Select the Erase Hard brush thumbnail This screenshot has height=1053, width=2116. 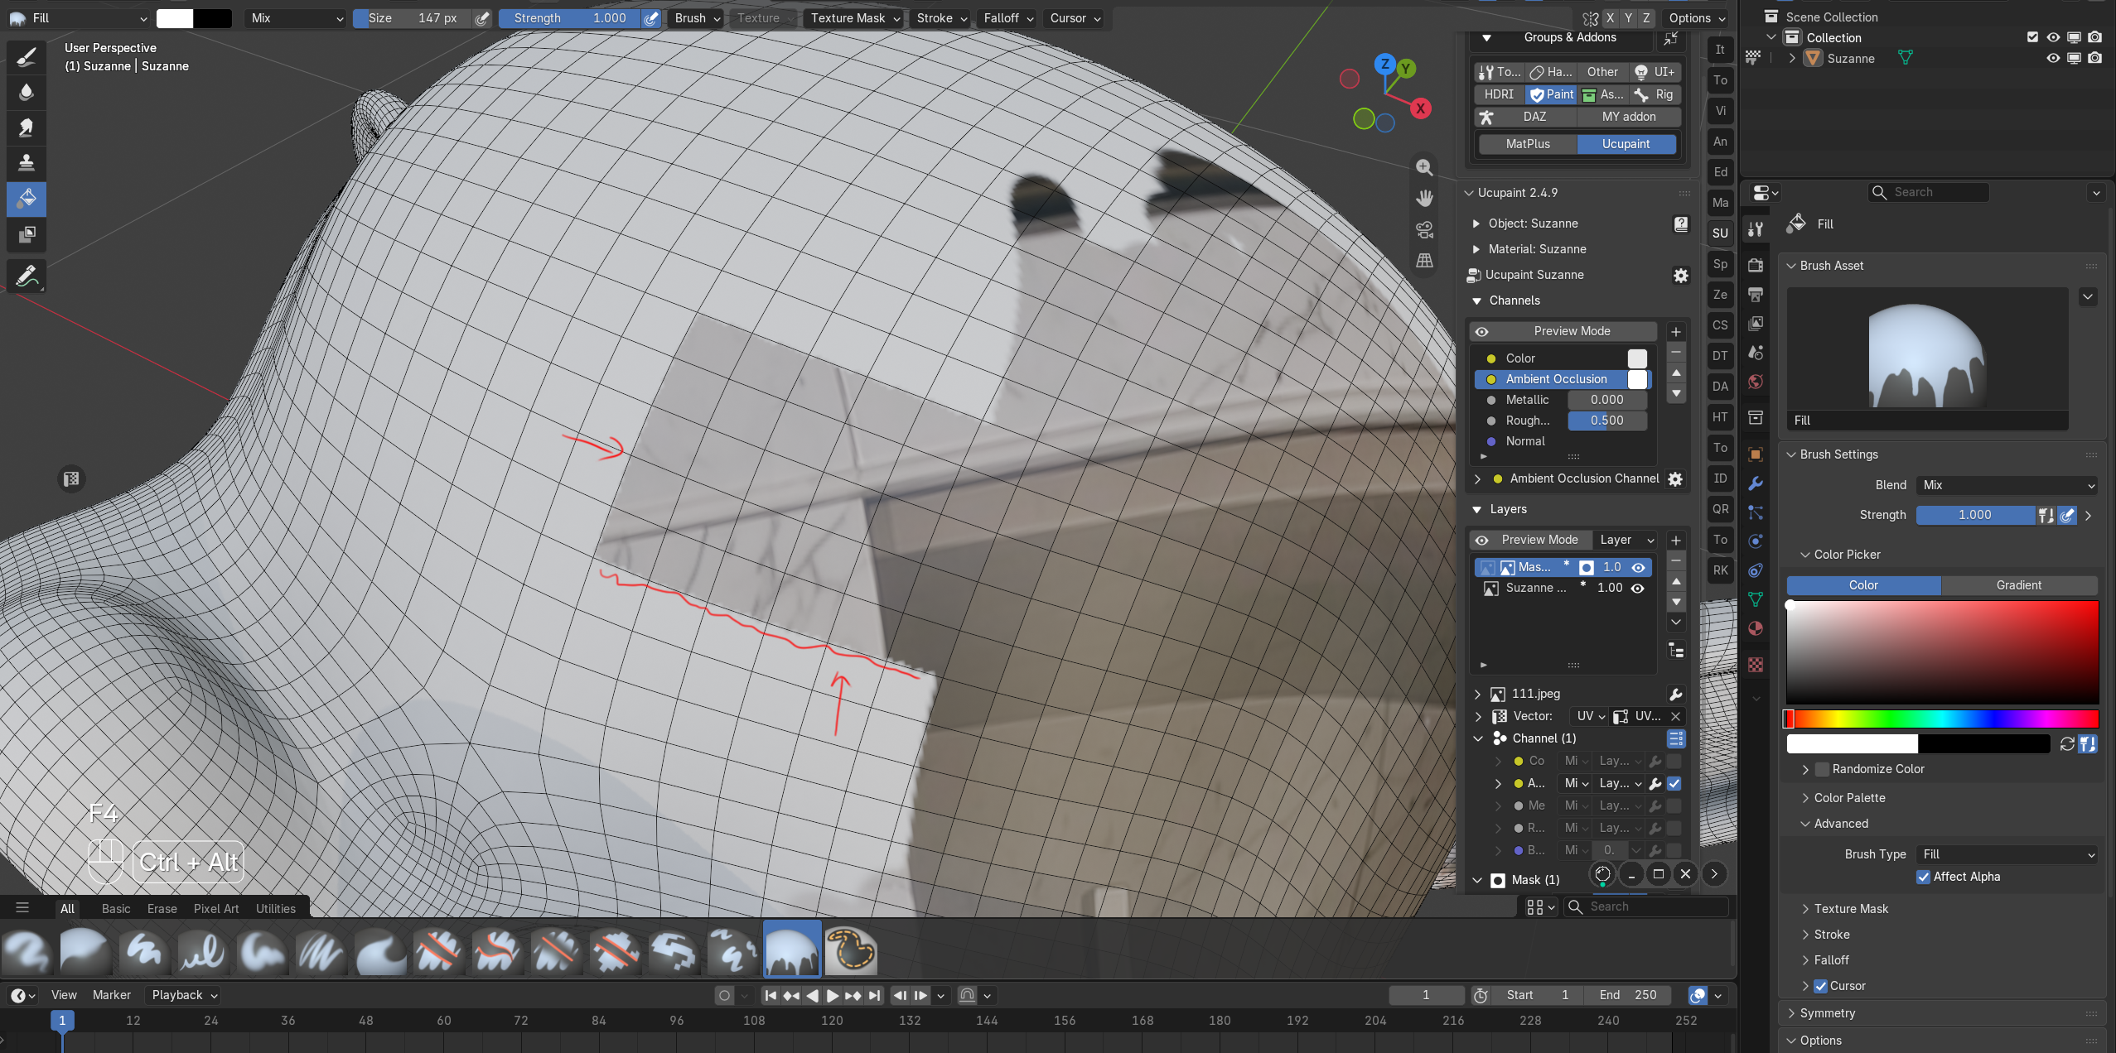[x=437, y=950]
